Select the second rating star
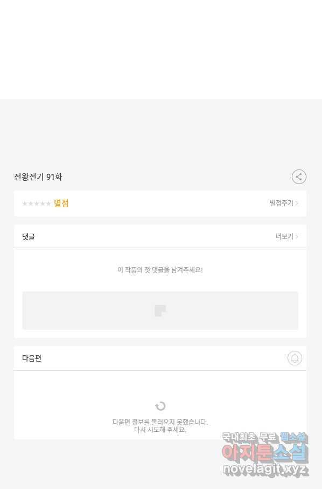The height and width of the screenshot is (489, 322). 31,203
